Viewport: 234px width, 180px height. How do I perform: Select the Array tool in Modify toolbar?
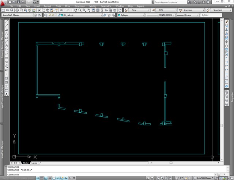pos(227,38)
